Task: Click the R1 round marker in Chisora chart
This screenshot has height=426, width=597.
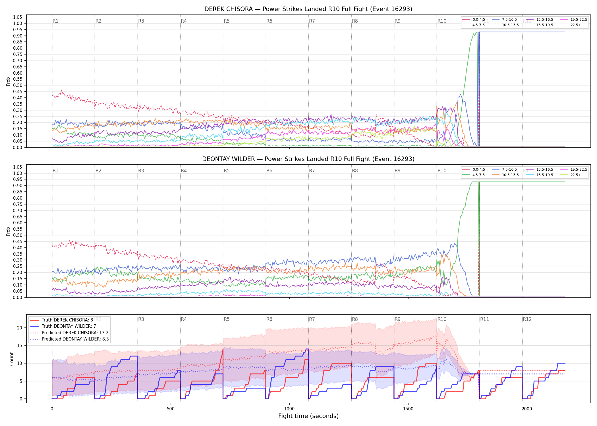Action: 55,21
